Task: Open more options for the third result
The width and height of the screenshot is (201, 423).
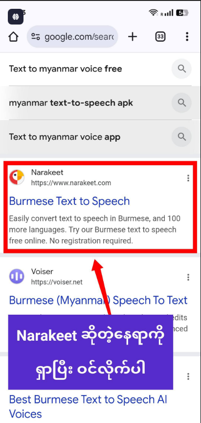Action: point(188,376)
